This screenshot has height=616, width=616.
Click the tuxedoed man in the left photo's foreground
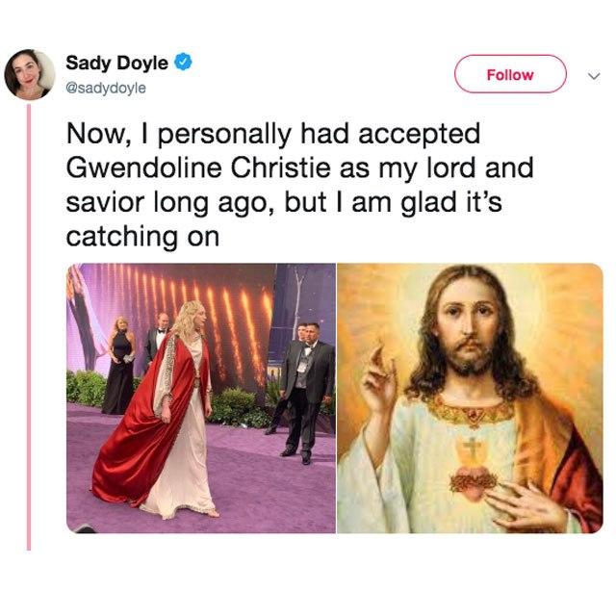click(304, 393)
